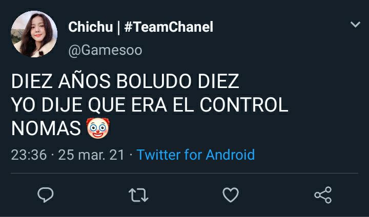369x217 pixels.
Task: Tap the share icon
Action: pyautogui.click(x=323, y=195)
